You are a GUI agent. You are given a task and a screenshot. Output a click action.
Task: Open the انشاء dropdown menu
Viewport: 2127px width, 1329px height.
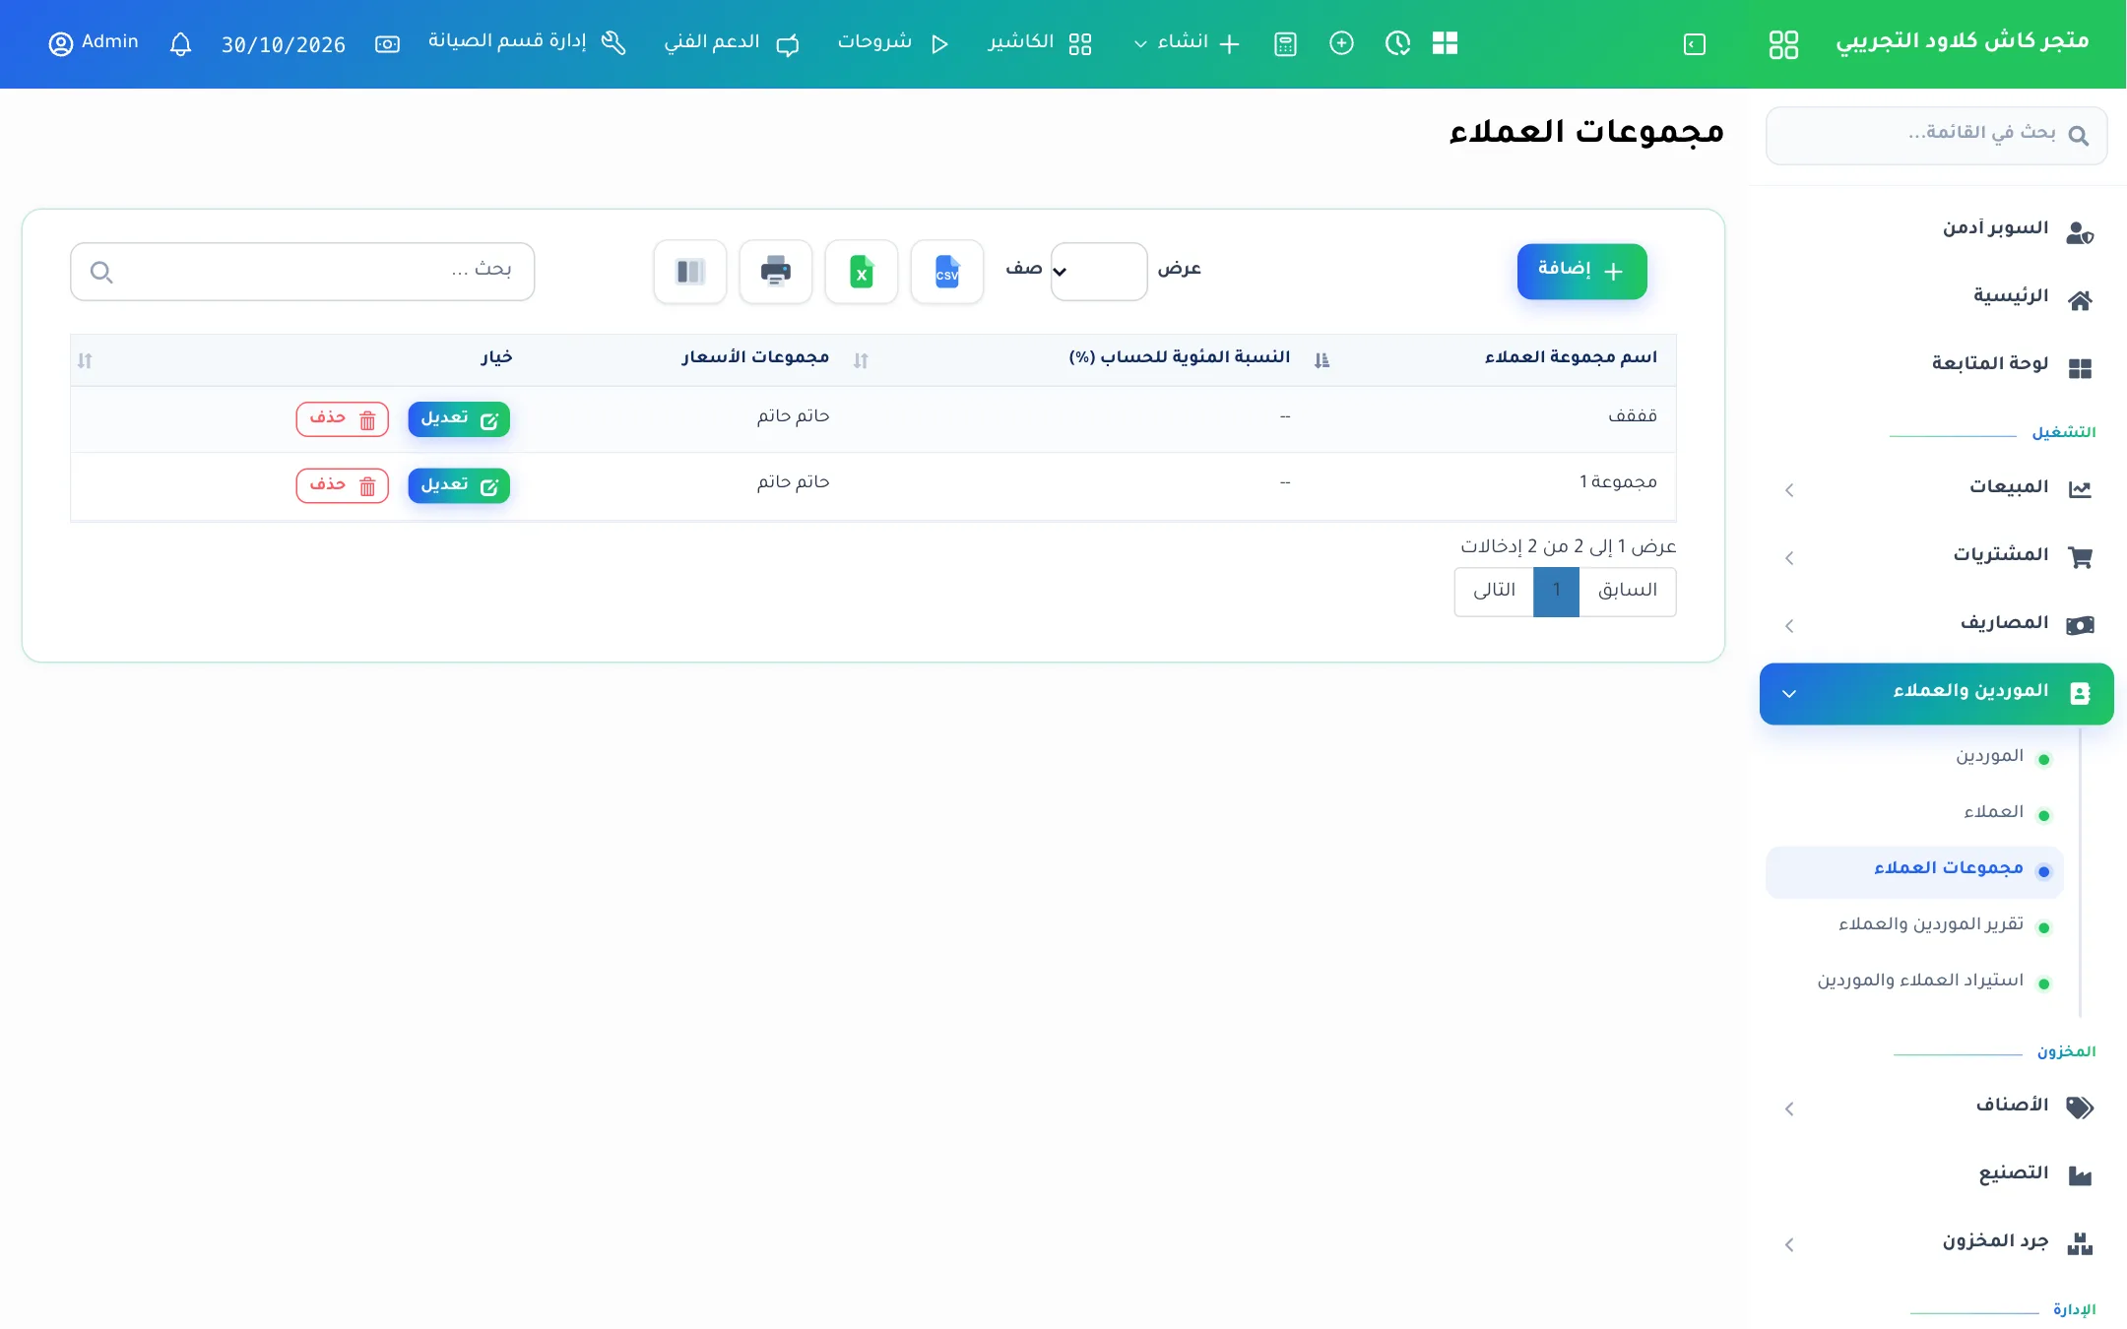pyautogui.click(x=1186, y=43)
